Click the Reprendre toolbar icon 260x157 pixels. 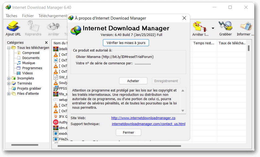pos(33,28)
